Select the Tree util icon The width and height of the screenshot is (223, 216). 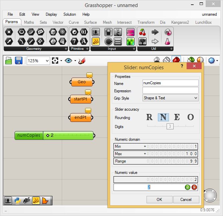coord(143,41)
